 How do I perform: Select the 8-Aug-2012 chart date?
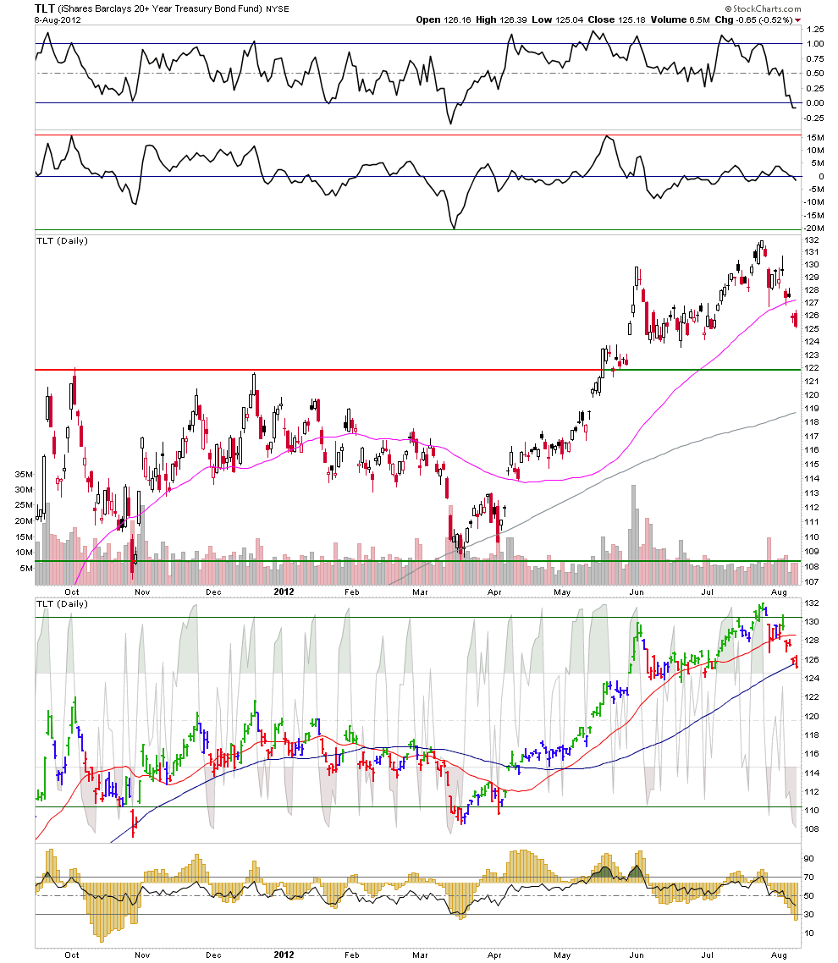pos(58,19)
